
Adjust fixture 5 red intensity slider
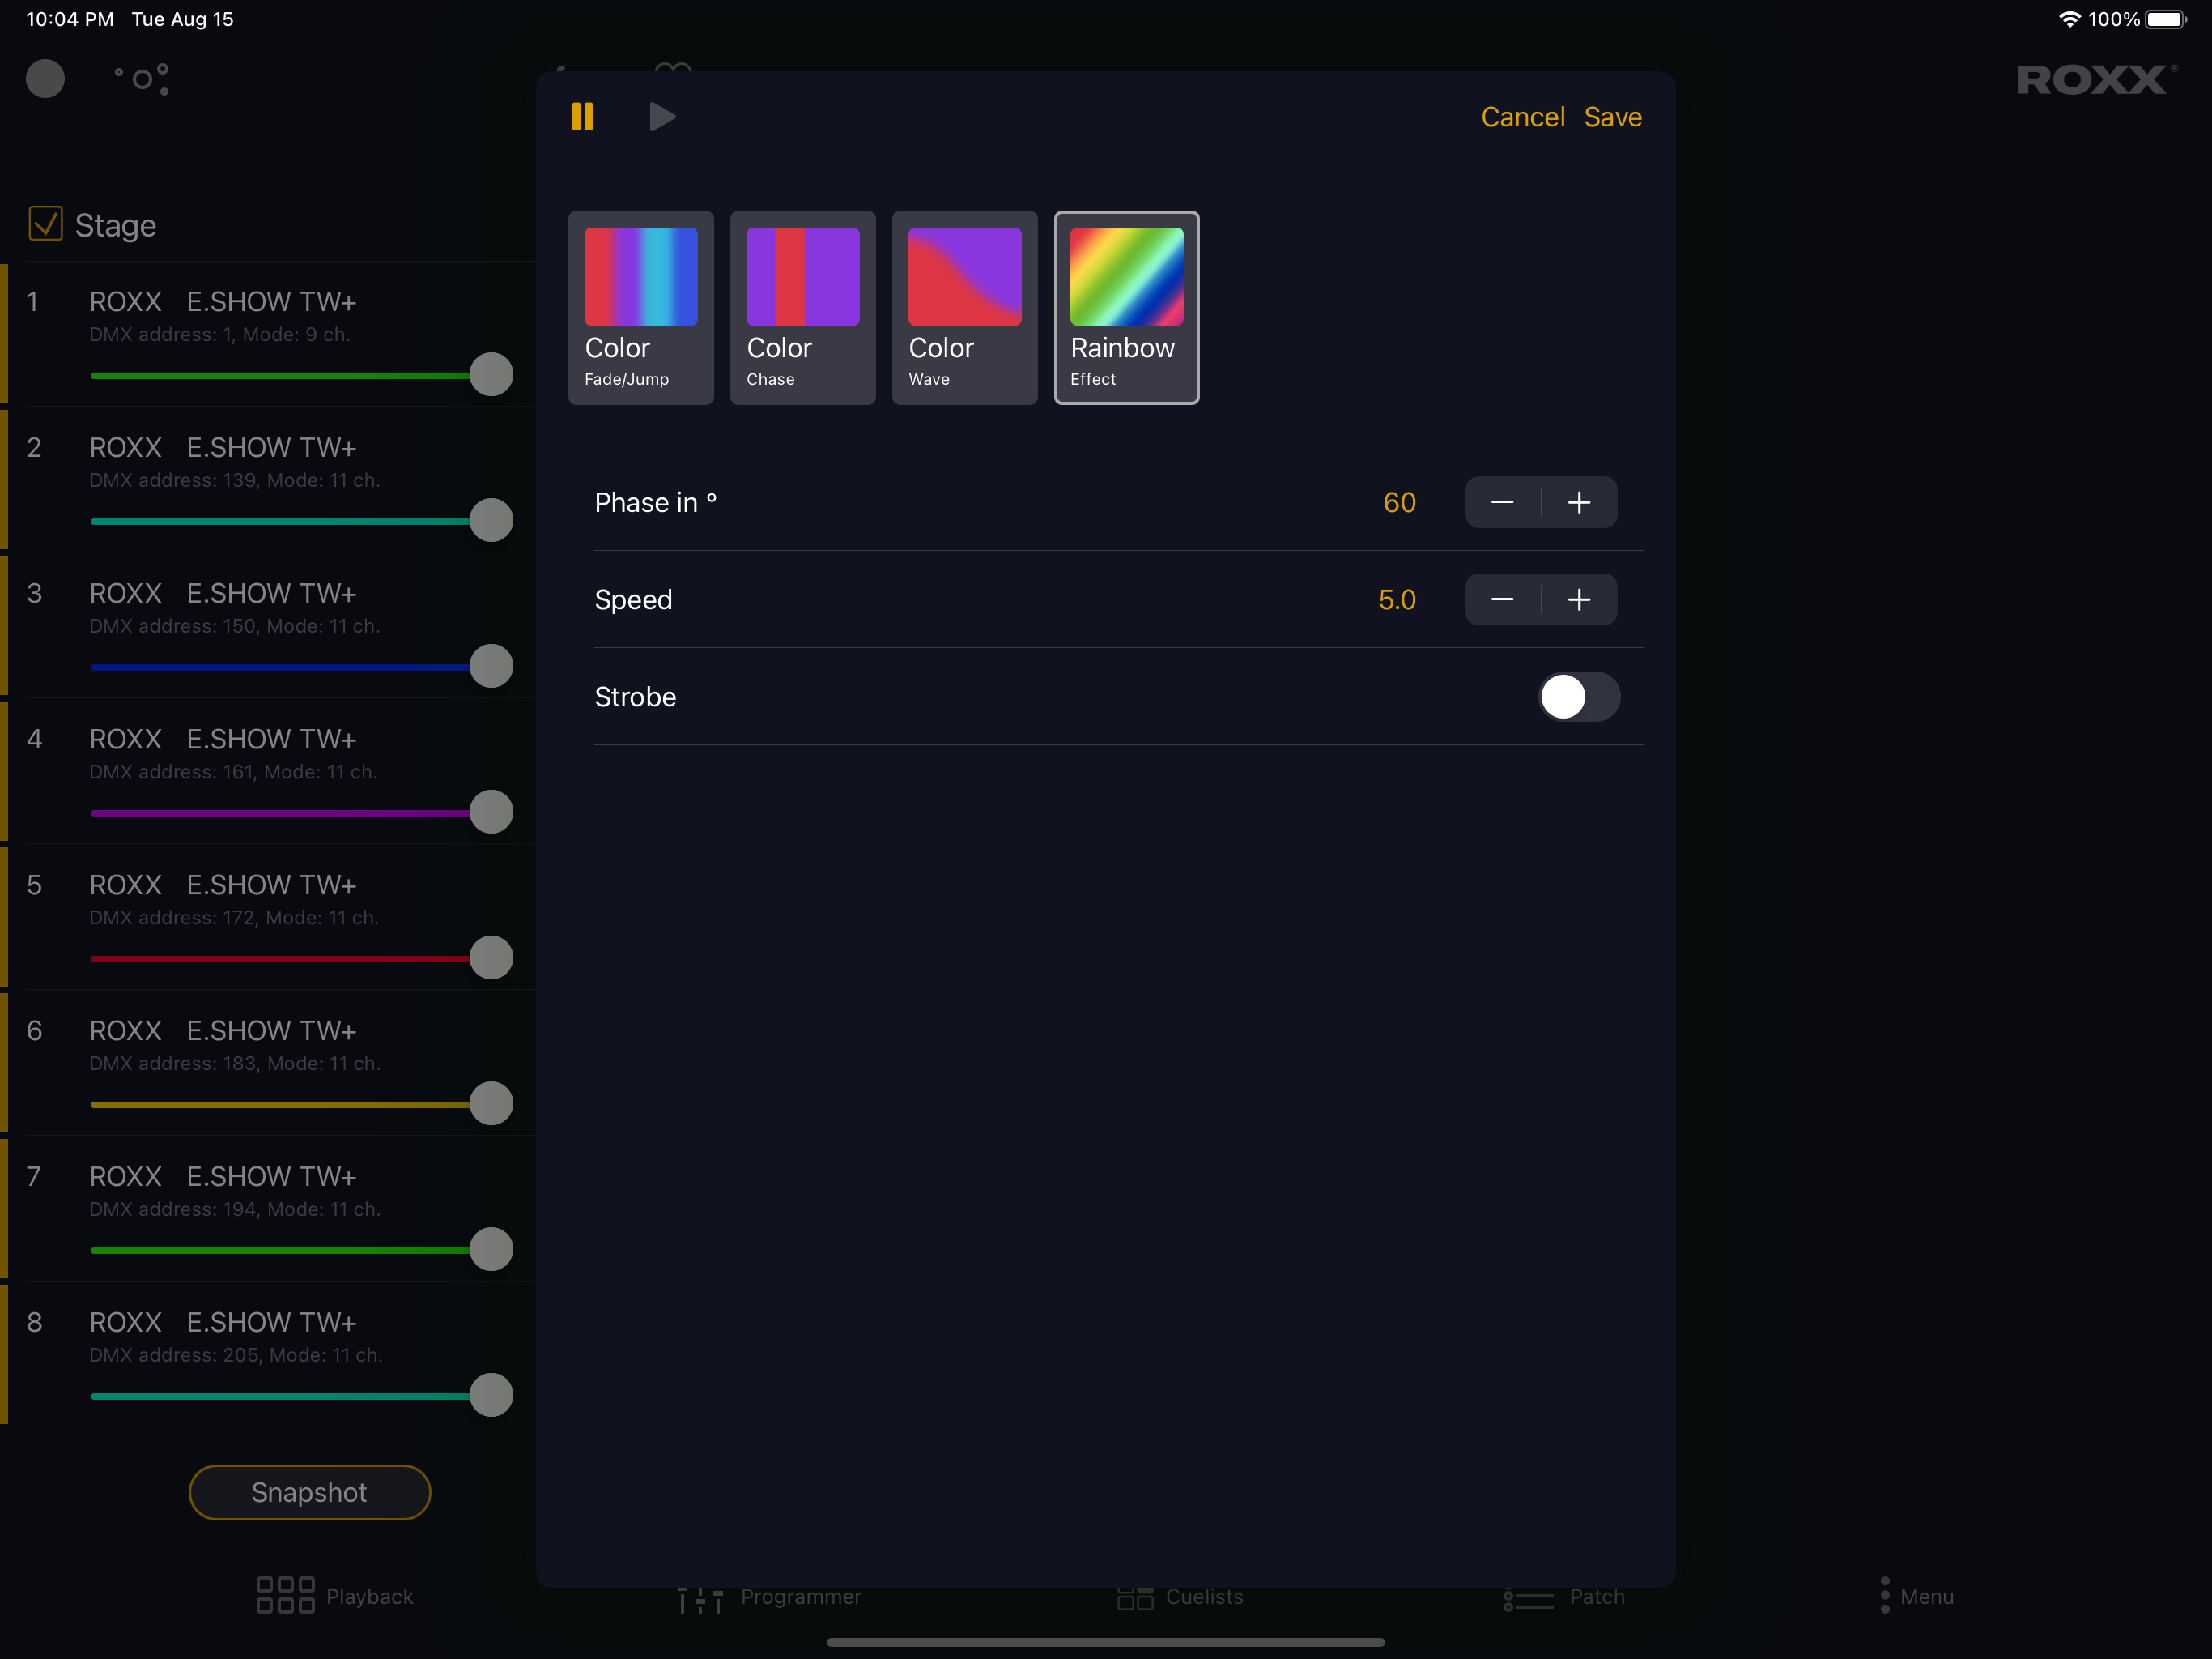(x=301, y=957)
